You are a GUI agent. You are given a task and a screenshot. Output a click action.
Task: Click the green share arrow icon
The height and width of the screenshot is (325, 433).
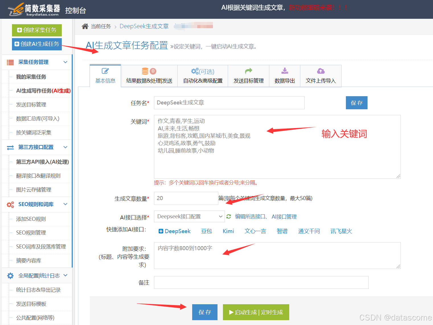(249, 71)
